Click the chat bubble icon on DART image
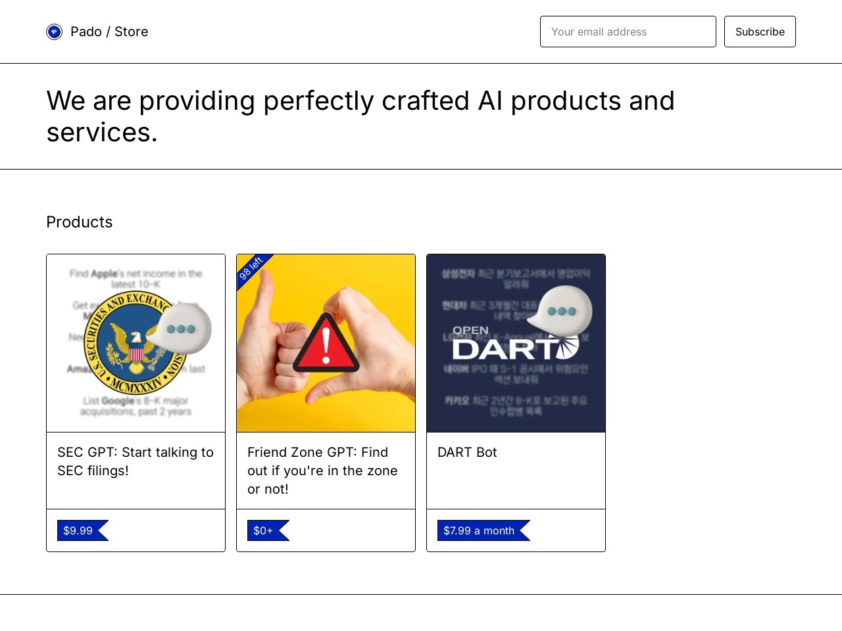The height and width of the screenshot is (631, 842). coord(561,310)
